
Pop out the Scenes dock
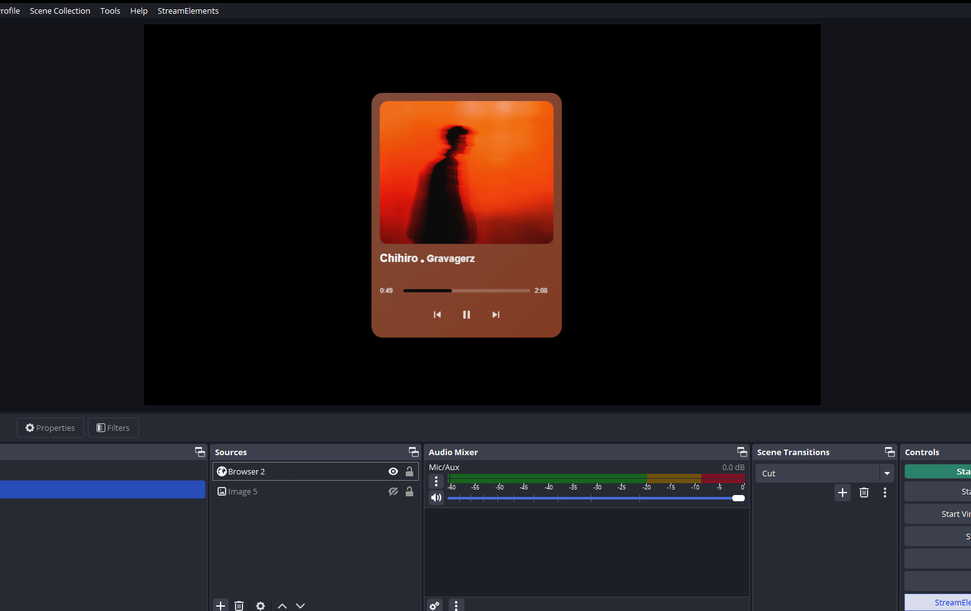click(x=199, y=452)
